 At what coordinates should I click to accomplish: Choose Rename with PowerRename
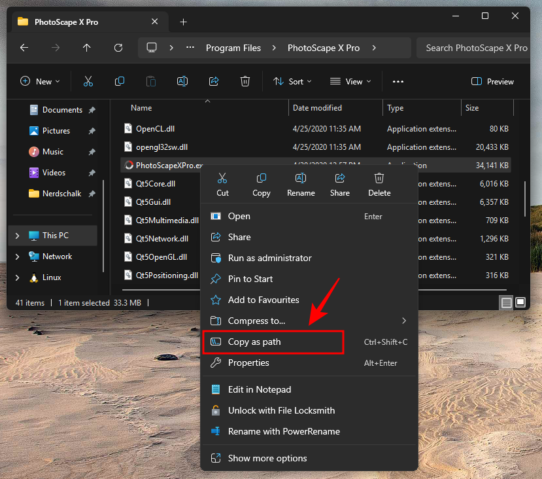pyautogui.click(x=309, y=432)
